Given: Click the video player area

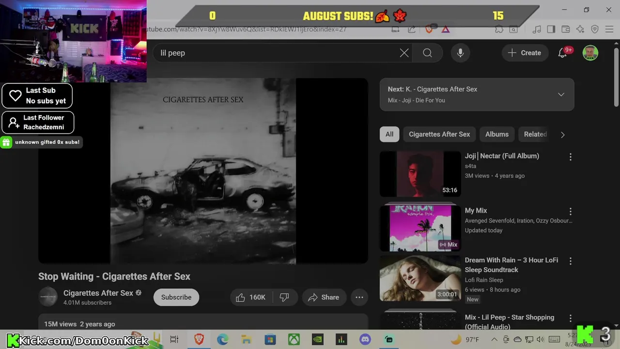Looking at the screenshot, I should (203, 171).
